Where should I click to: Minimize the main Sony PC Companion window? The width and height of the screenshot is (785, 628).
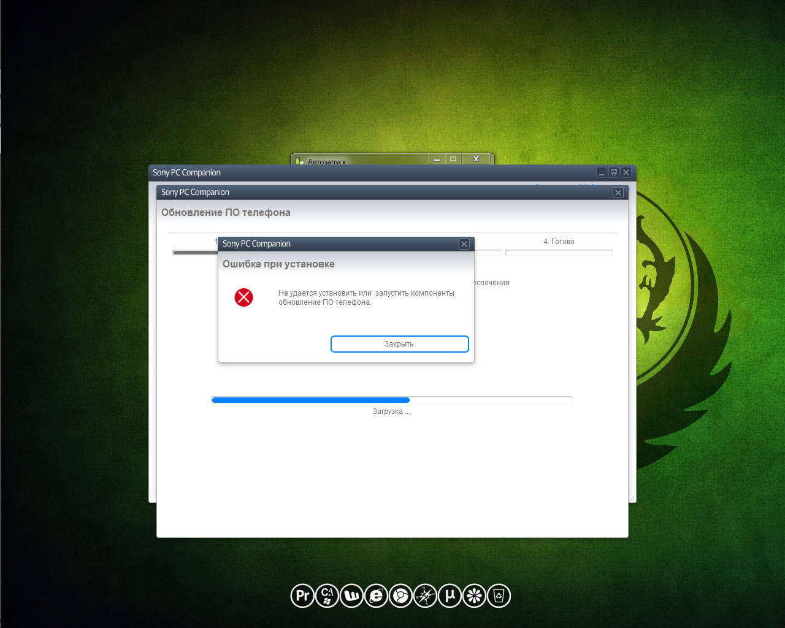[x=602, y=173]
